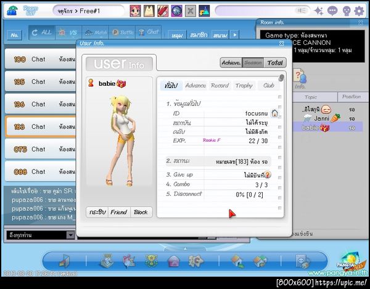Open the puzzle piece icon in bottom bar
This screenshot has width=370, height=289.
195,261
